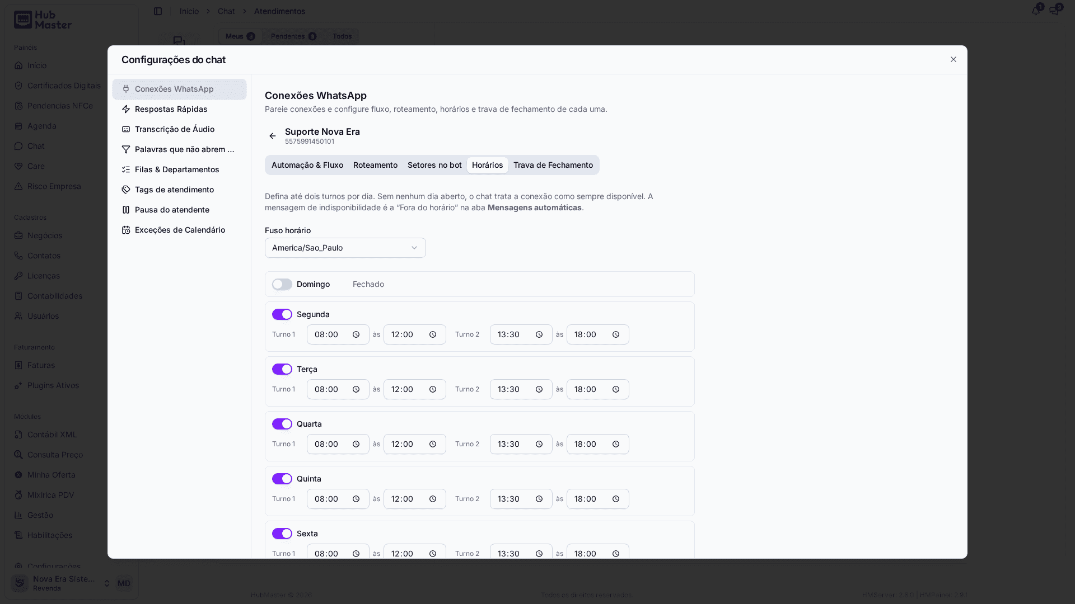This screenshot has height=604, width=1075.
Task: Switch to the Automação & Fluxo tab
Action: coord(307,165)
